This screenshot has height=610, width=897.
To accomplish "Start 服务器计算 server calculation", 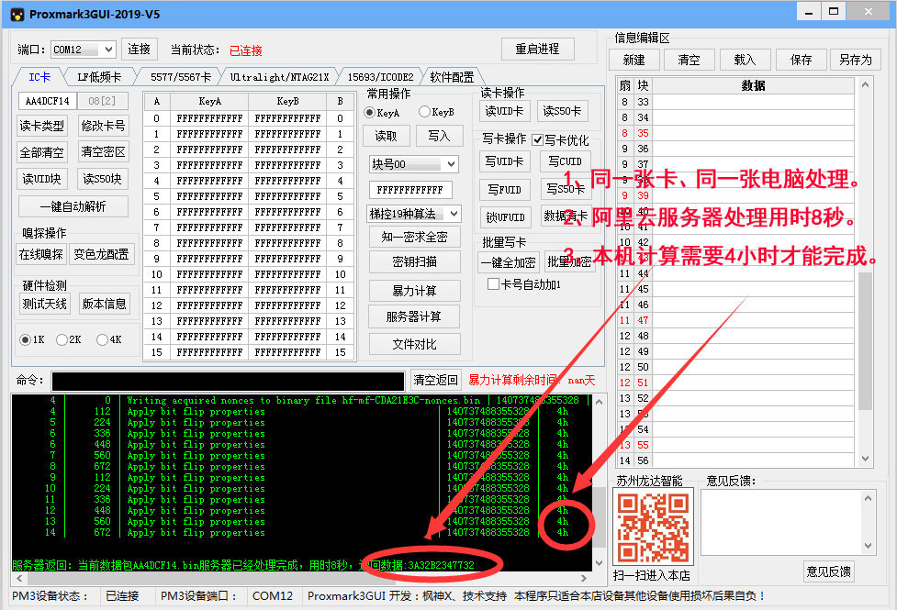I will tap(414, 316).
